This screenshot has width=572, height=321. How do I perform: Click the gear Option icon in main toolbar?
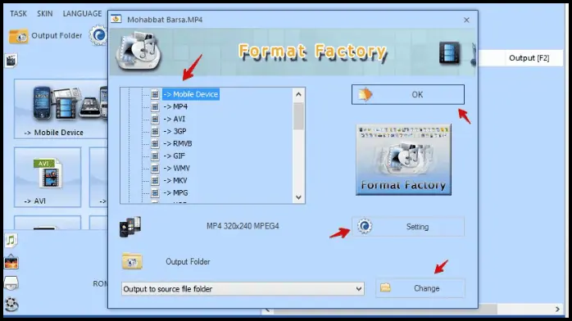98,35
